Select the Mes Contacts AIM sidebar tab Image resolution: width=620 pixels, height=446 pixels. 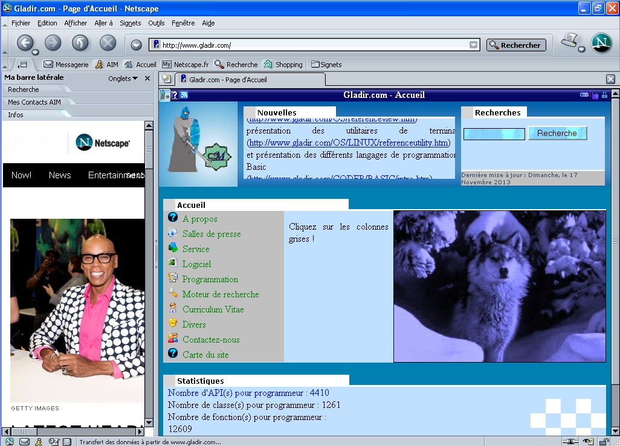click(x=34, y=102)
